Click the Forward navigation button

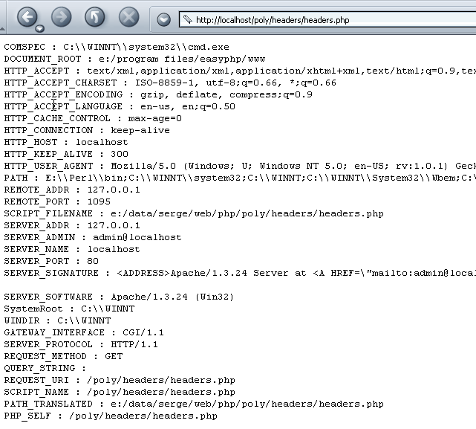pos(61,16)
